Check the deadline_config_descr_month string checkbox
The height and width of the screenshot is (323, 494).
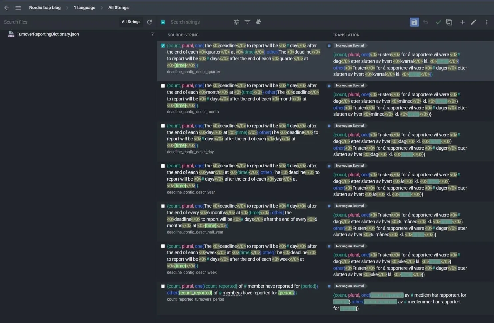pyautogui.click(x=163, y=86)
